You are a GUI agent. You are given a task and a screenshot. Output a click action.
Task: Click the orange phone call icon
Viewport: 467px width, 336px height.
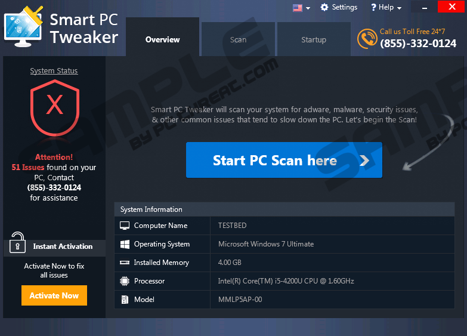coord(367,39)
